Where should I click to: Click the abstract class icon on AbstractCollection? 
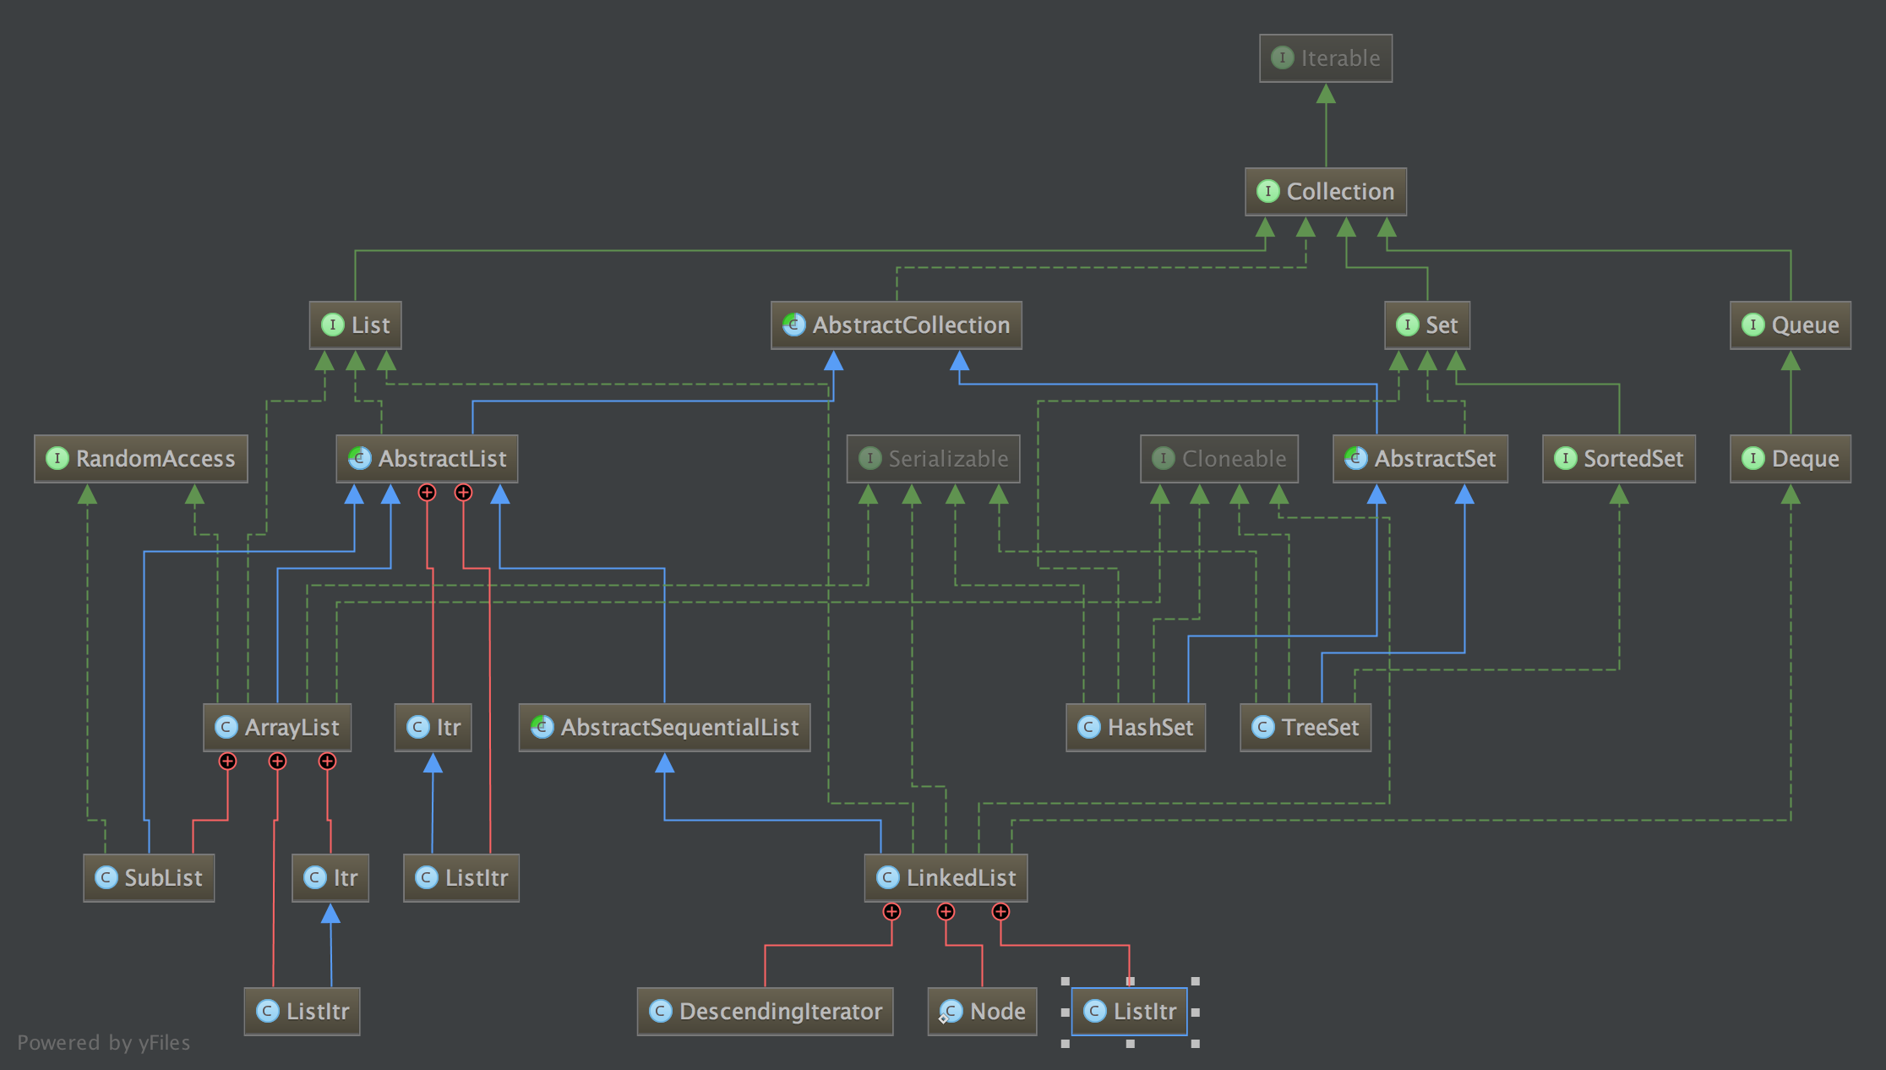pyautogui.click(x=793, y=325)
